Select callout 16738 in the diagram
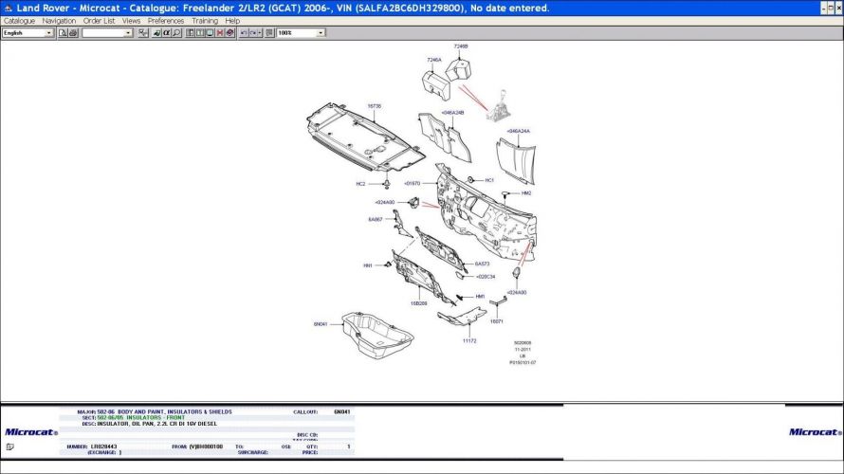844x474 pixels. click(x=374, y=106)
